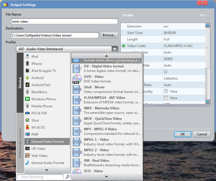
Task: Open the Letterbox value dropdown
Action: coord(184,78)
